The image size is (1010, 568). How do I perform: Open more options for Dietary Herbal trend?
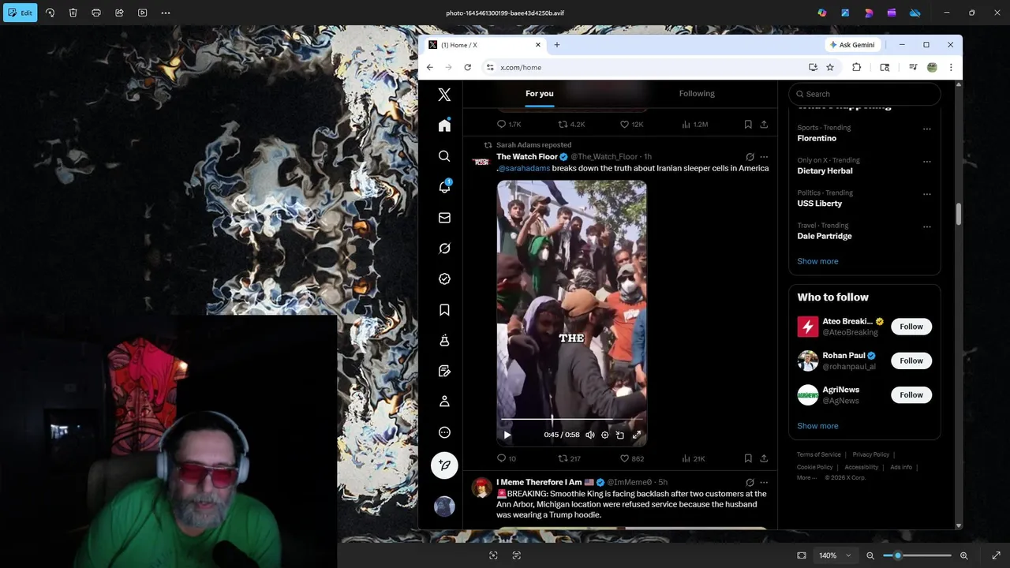pos(926,162)
